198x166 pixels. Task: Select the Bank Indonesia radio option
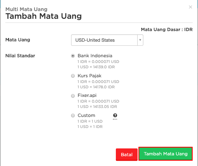pyautogui.click(x=73, y=56)
